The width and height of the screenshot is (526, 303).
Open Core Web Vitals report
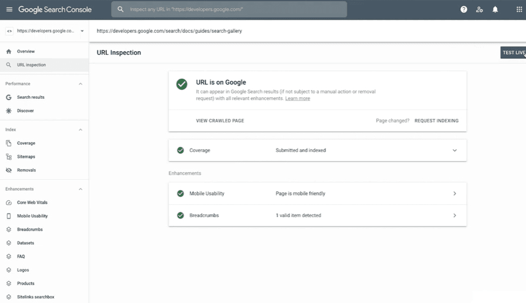point(32,203)
